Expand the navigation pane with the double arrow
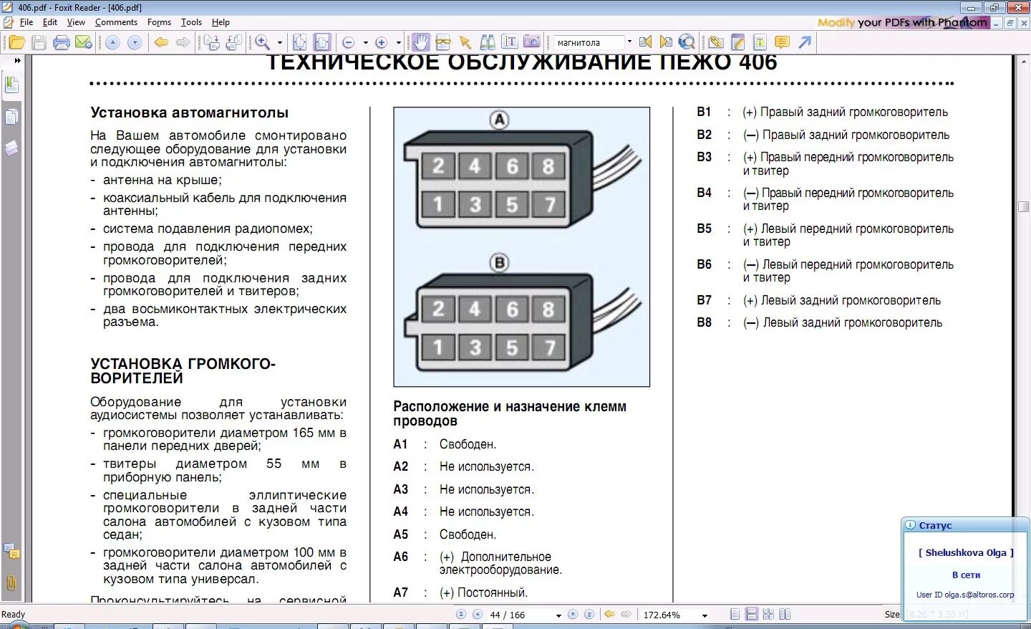The image size is (1031, 629). tap(18, 61)
